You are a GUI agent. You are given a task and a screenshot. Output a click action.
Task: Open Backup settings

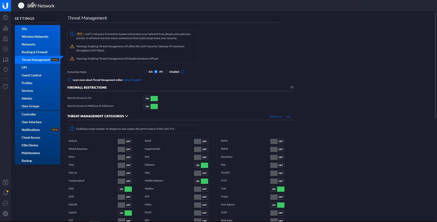tap(37, 161)
